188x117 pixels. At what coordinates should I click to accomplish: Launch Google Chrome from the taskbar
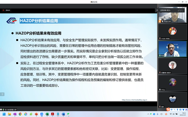point(20,114)
